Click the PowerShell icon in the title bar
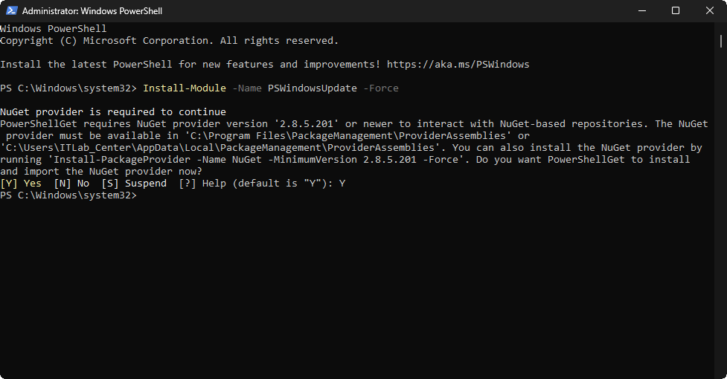 point(12,11)
